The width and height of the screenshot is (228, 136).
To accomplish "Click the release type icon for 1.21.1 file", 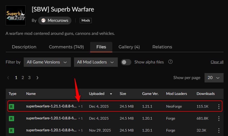I will pos(11,106).
